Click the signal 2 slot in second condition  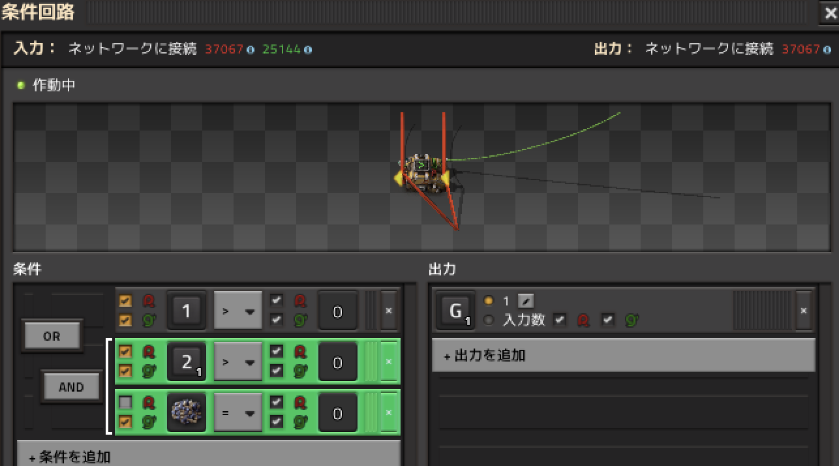187,362
